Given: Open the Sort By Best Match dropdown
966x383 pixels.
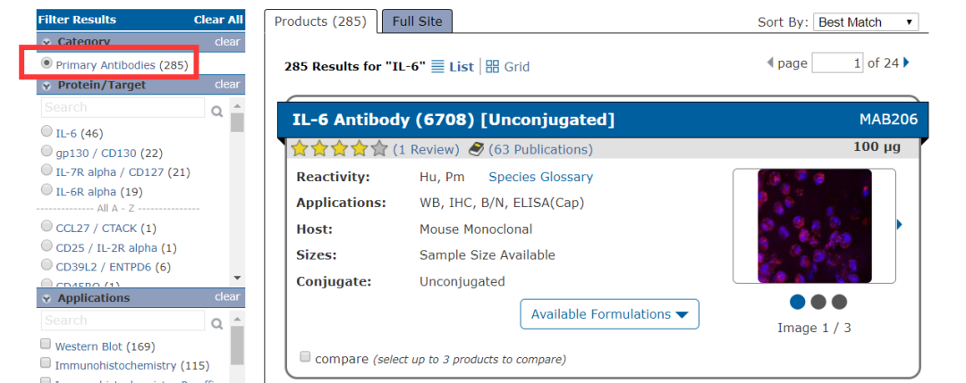Looking at the screenshot, I should coord(867,22).
